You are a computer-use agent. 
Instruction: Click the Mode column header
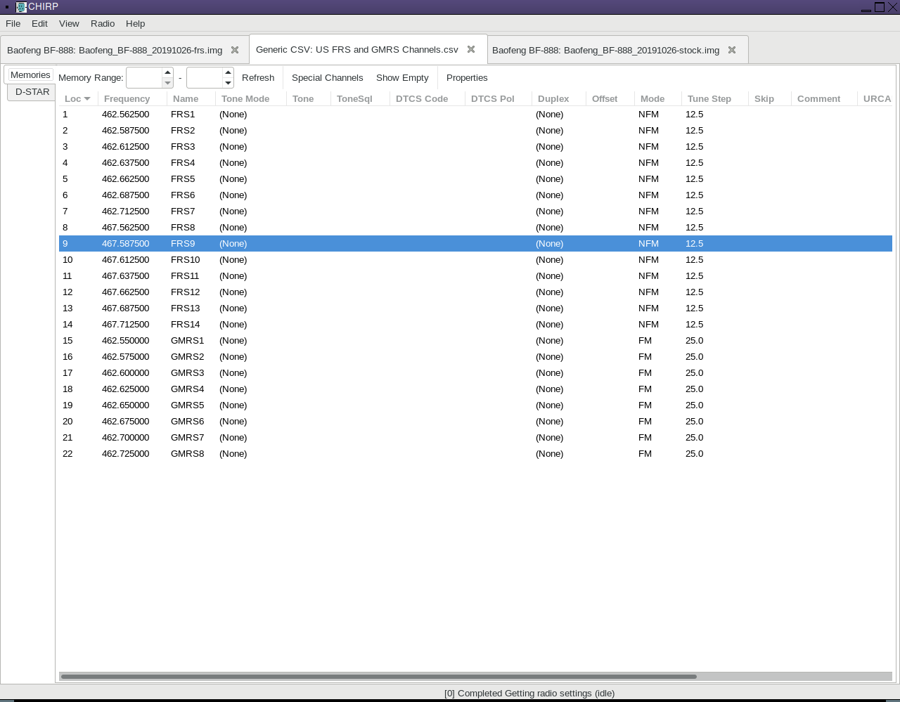pos(658,98)
